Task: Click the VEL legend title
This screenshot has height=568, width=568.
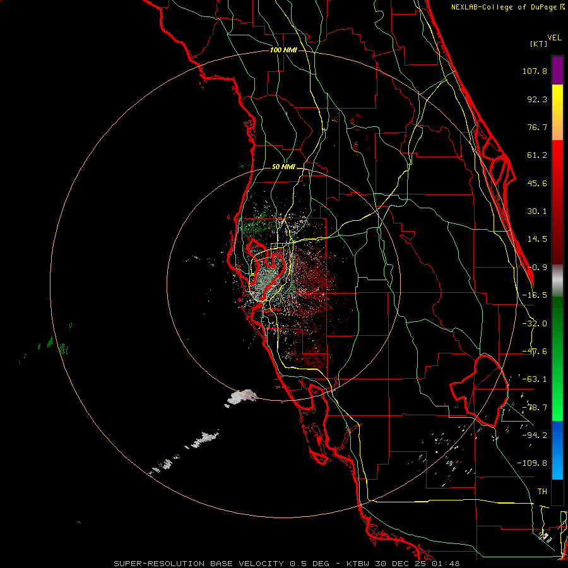Action: [x=554, y=38]
